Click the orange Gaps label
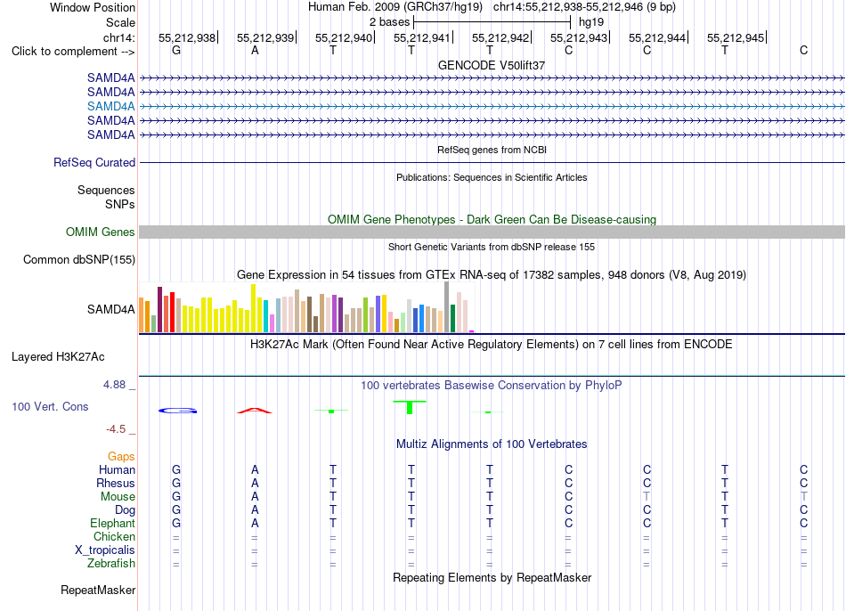The height and width of the screenshot is (611, 846). [121, 457]
